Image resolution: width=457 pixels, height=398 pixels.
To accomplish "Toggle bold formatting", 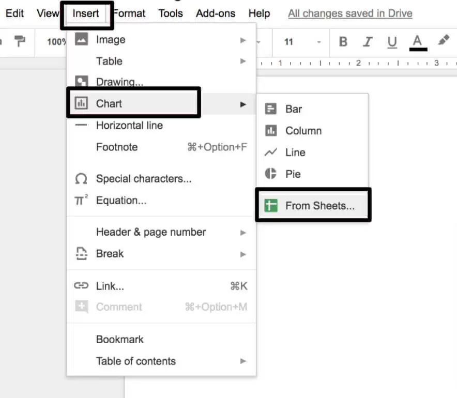I will (343, 42).
